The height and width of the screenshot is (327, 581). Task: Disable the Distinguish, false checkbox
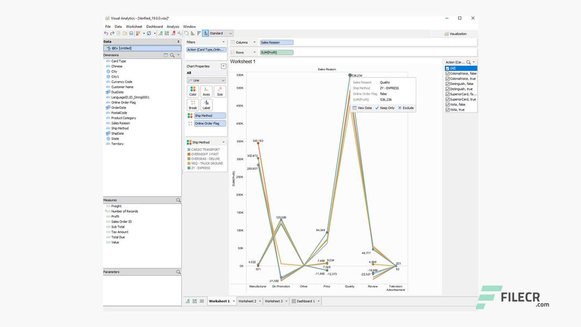(x=448, y=83)
